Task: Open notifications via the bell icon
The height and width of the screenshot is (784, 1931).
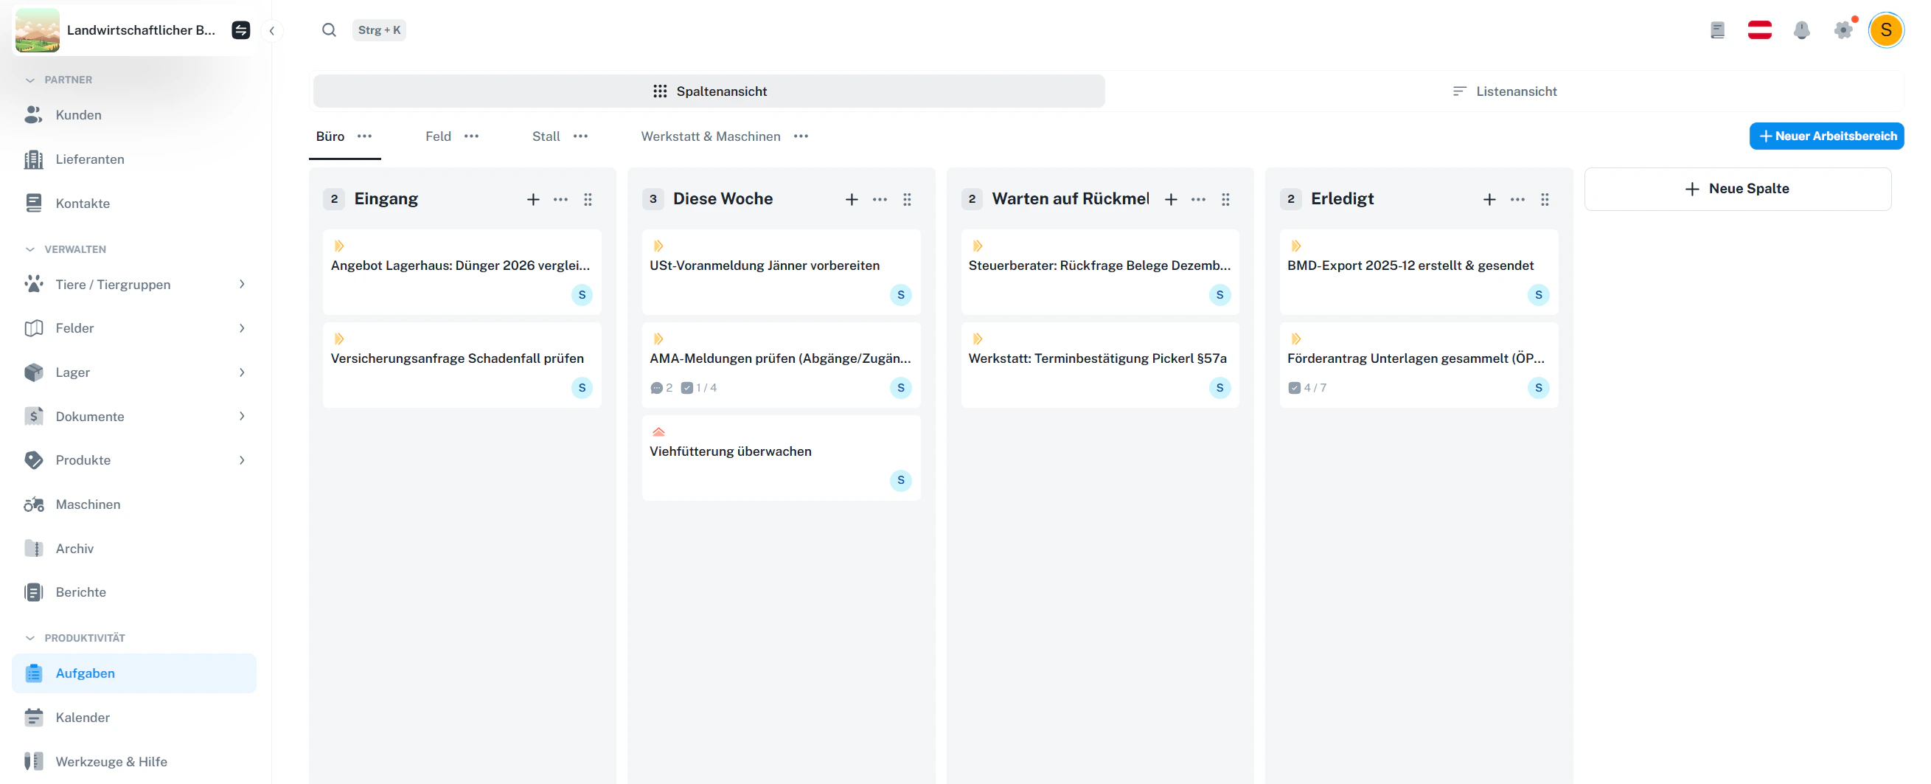Action: [1802, 30]
